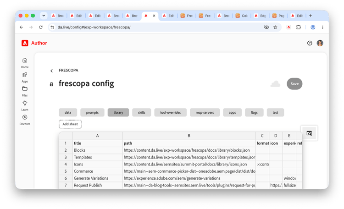Click the Templates title cell
The width and height of the screenshot is (344, 209).
tap(97, 157)
